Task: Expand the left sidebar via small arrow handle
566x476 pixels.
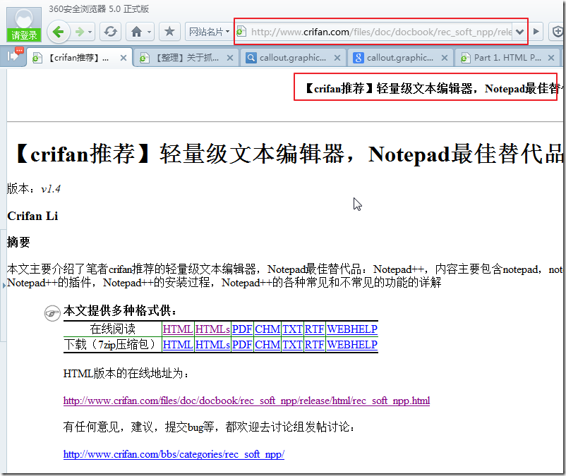Action: [x=4, y=286]
